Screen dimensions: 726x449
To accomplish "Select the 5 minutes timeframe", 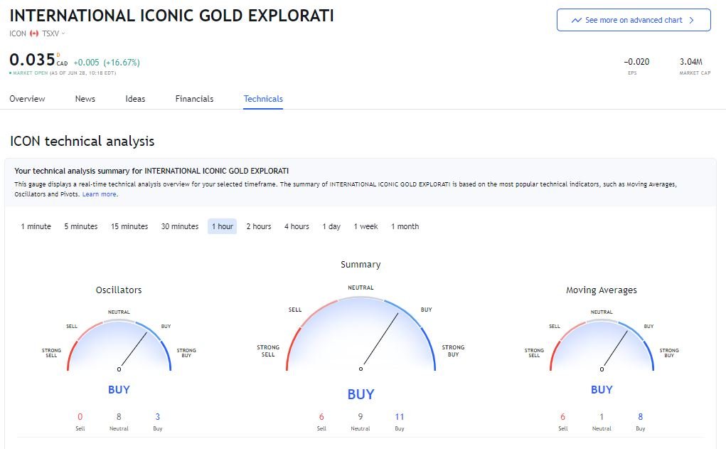I will click(x=81, y=226).
